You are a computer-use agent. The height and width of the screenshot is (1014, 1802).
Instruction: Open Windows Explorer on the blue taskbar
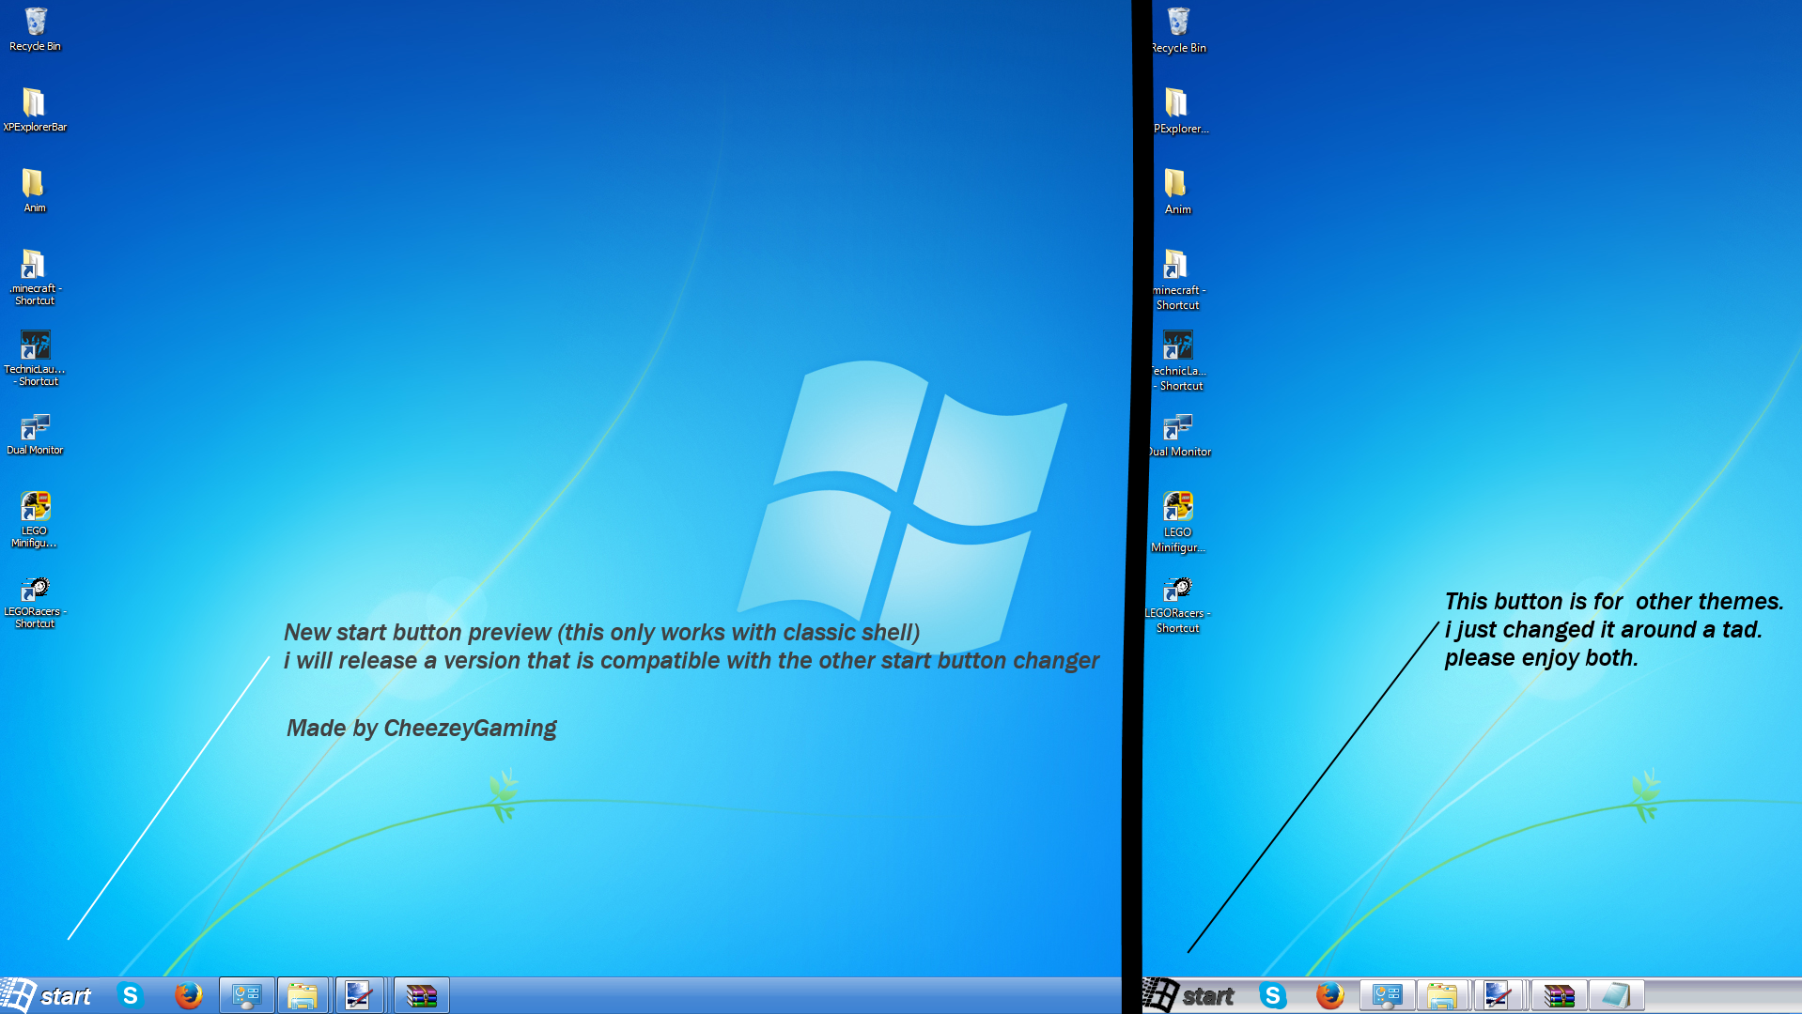[303, 995]
